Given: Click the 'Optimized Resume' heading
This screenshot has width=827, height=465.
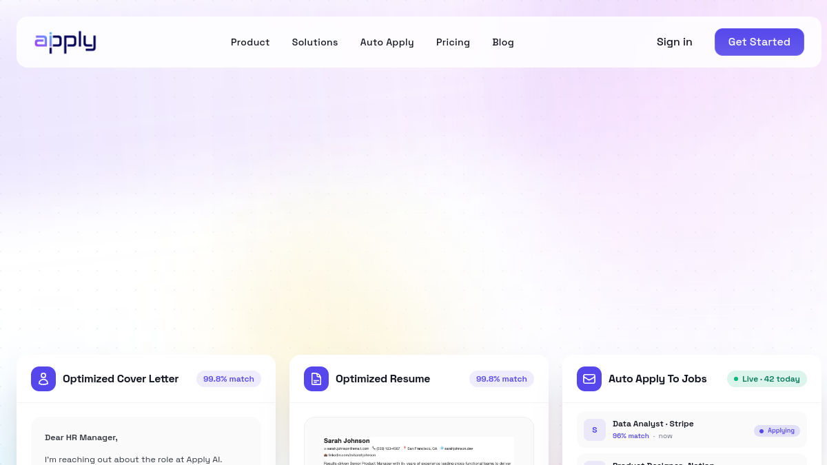Looking at the screenshot, I should tap(382, 379).
